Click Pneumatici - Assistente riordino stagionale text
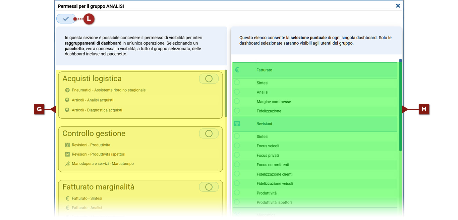The width and height of the screenshot is (458, 220). tap(109, 90)
